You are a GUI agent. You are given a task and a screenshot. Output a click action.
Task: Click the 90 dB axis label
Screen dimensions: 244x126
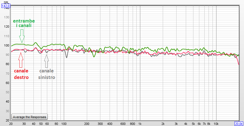pyautogui.click(x=8, y=55)
